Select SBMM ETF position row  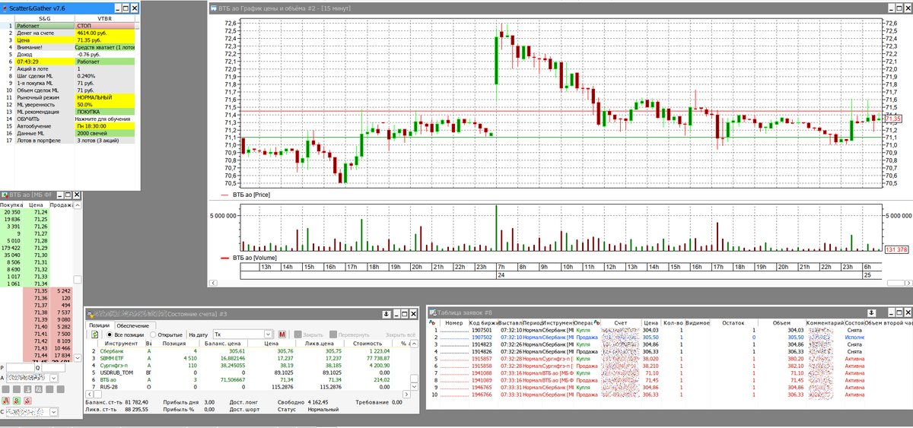click(248, 358)
